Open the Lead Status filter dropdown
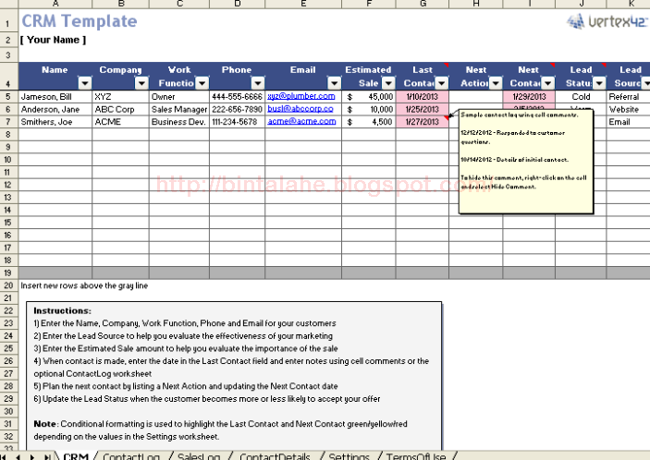This screenshot has width=650, height=460. [x=599, y=83]
